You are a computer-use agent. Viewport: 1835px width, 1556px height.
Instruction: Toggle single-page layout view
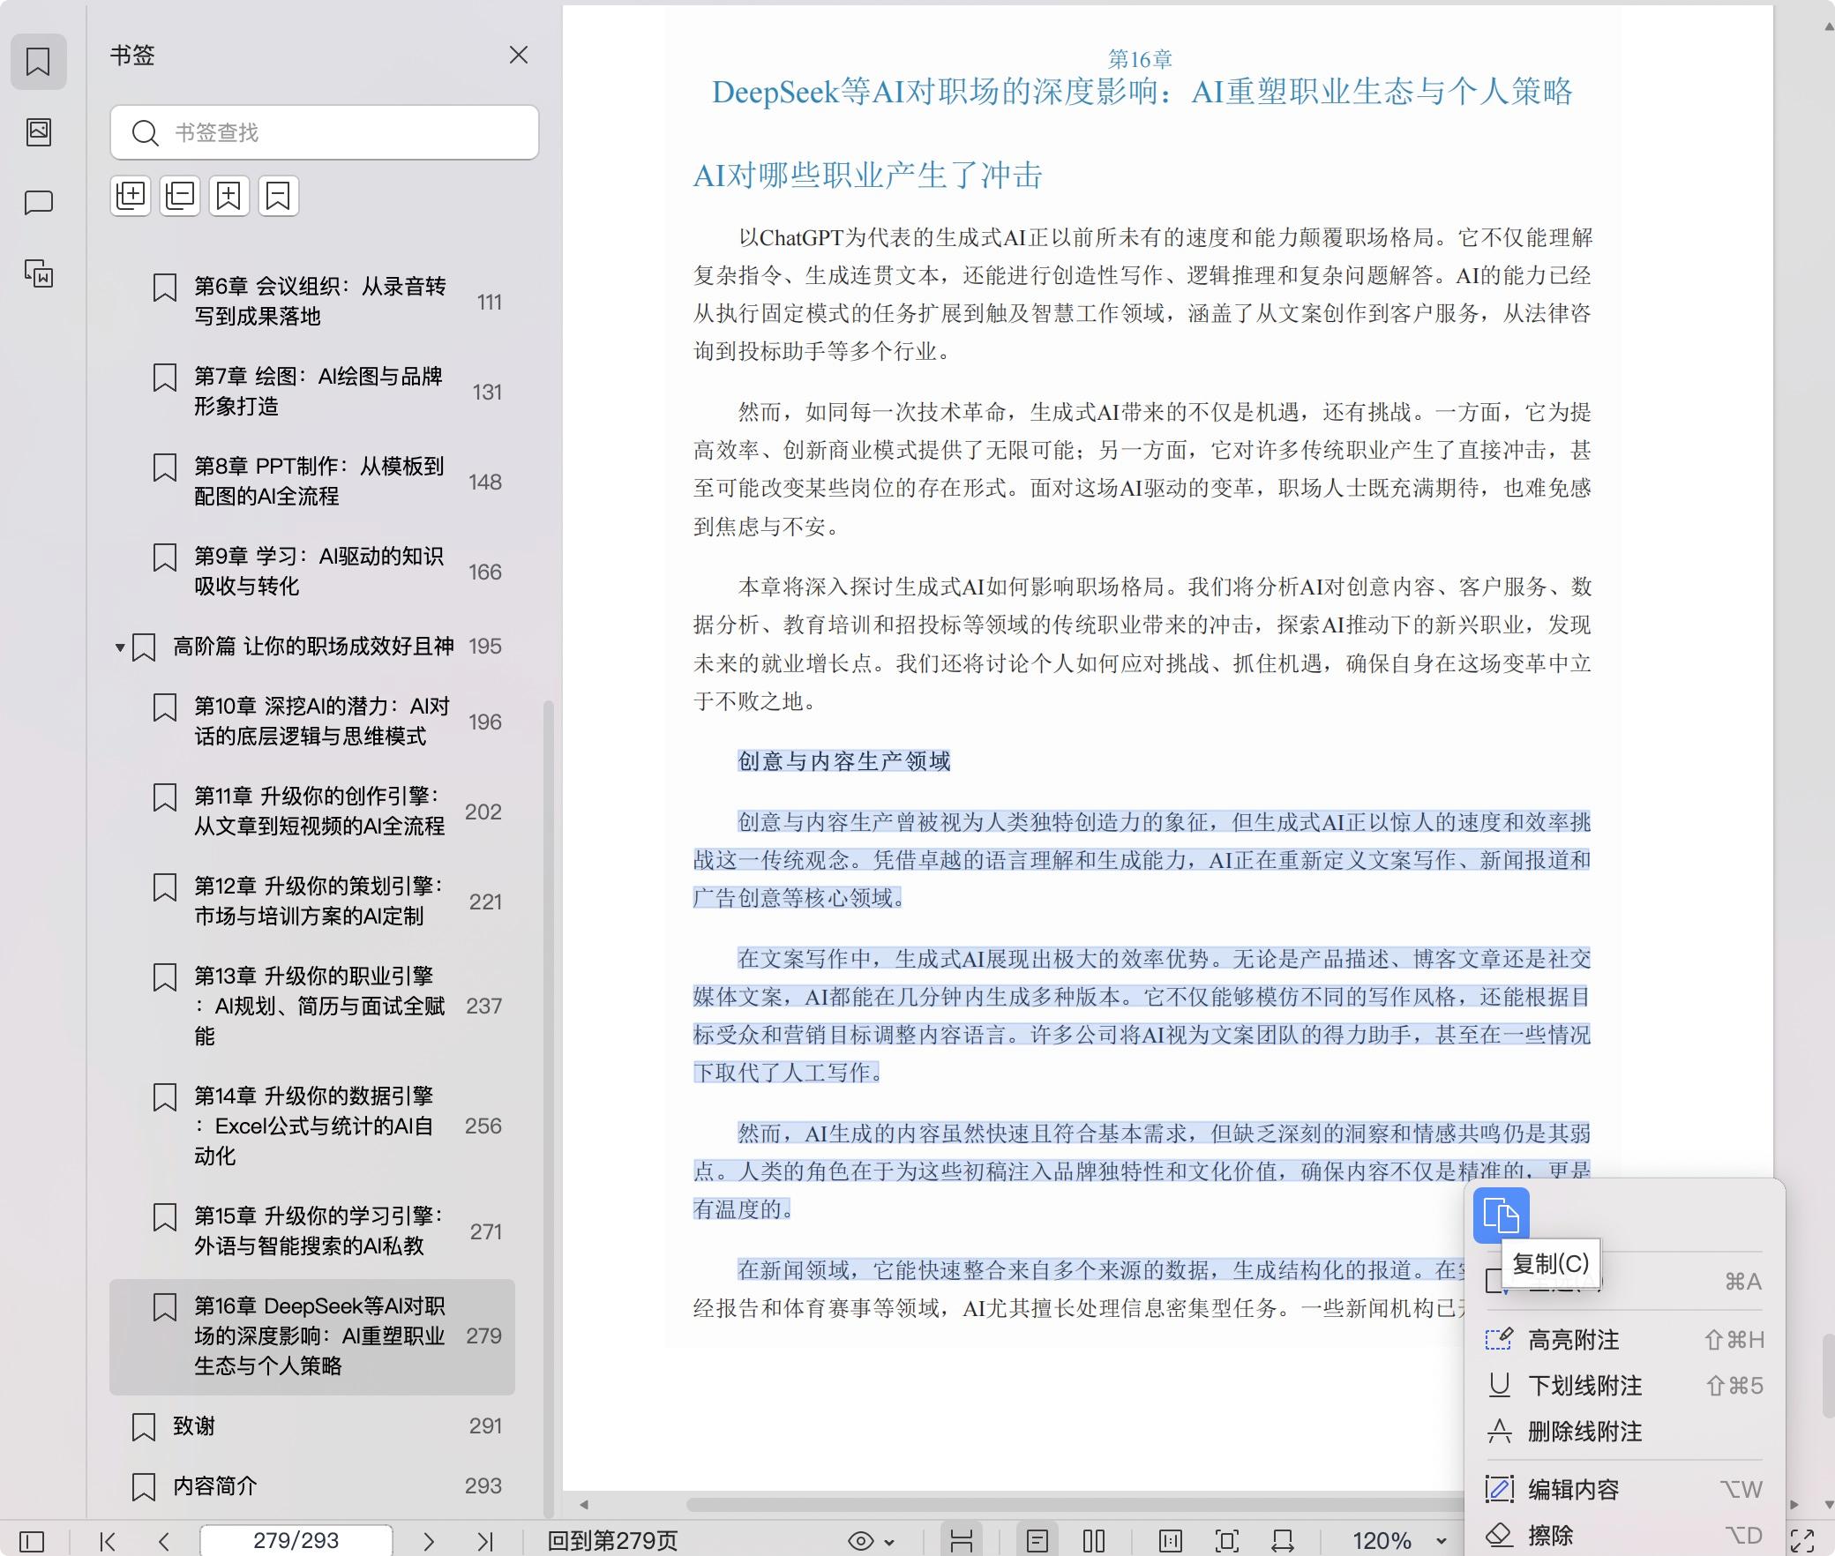point(1038,1540)
